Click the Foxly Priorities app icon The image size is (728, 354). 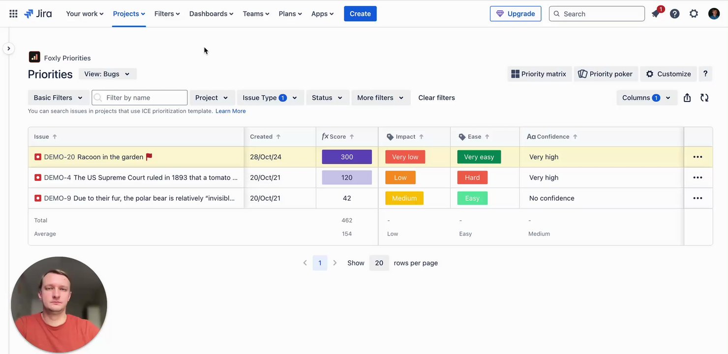point(34,57)
